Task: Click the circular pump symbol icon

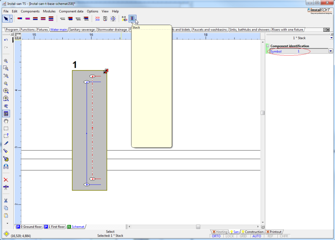Action: click(x=113, y=19)
